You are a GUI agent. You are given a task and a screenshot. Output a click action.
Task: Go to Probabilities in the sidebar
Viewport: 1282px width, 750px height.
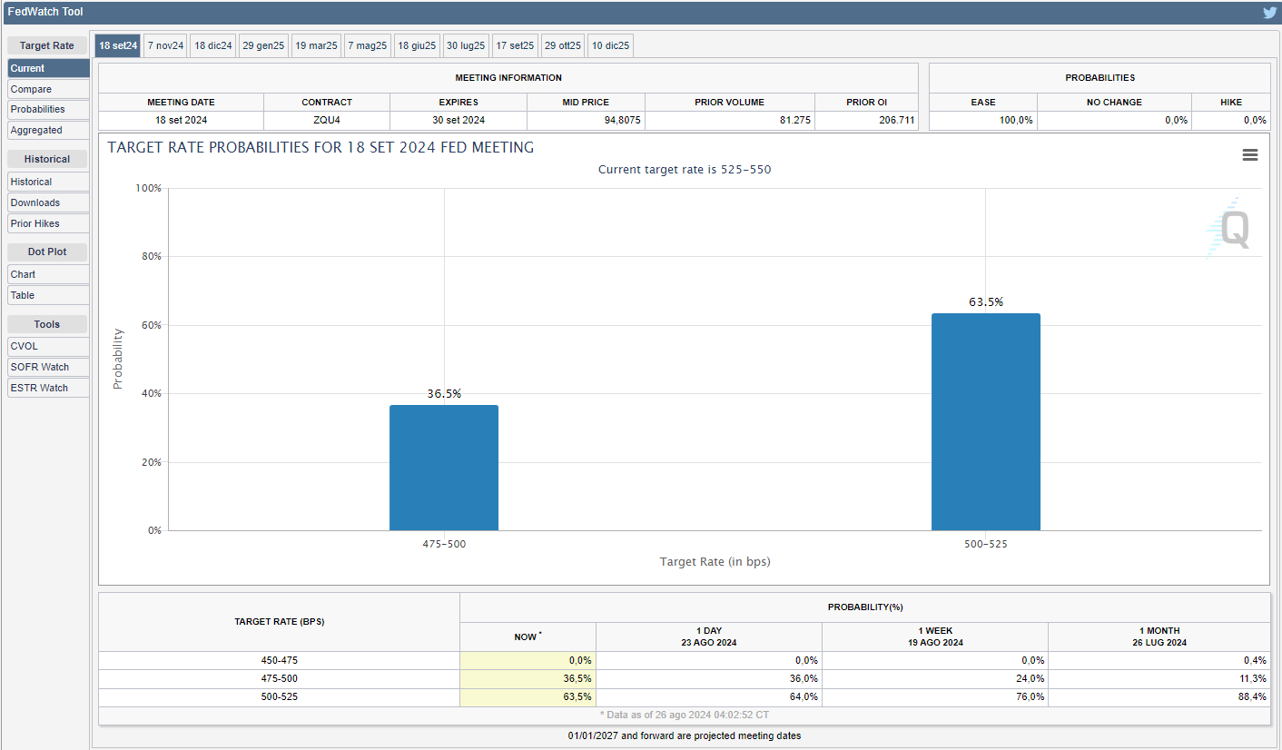48,109
